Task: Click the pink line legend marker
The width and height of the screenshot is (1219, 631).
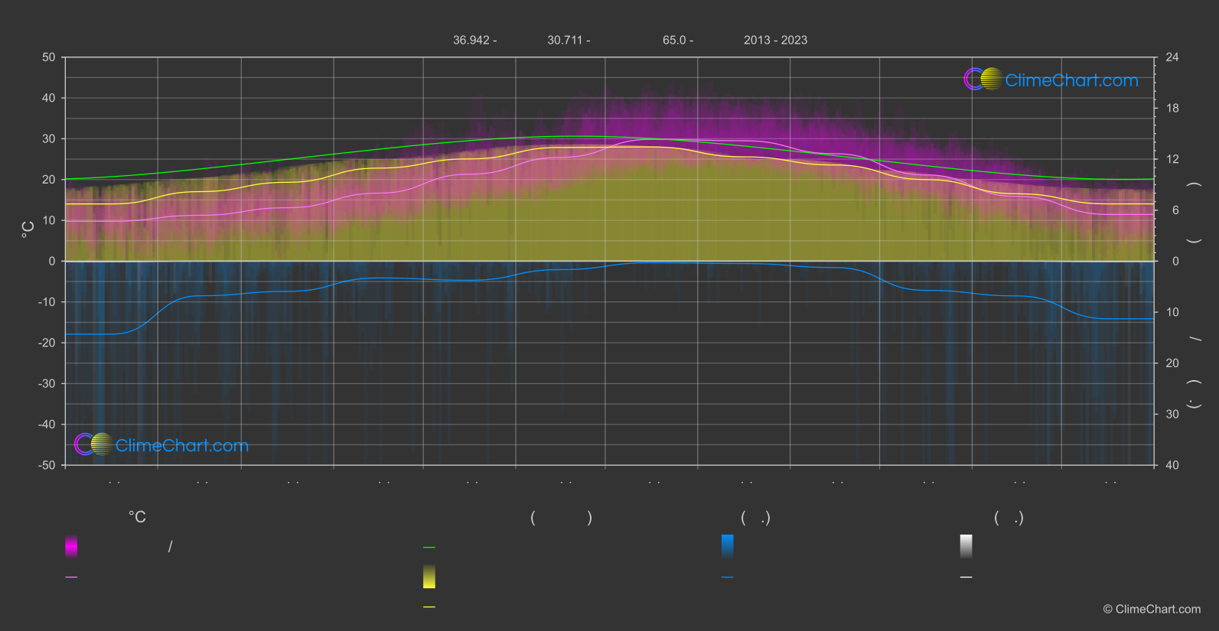Action: 71,577
